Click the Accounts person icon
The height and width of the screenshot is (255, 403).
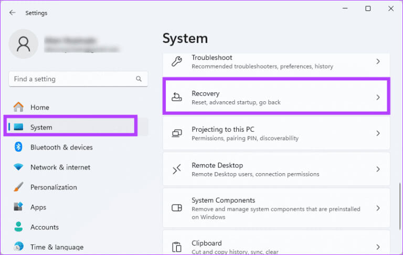[x=18, y=227]
